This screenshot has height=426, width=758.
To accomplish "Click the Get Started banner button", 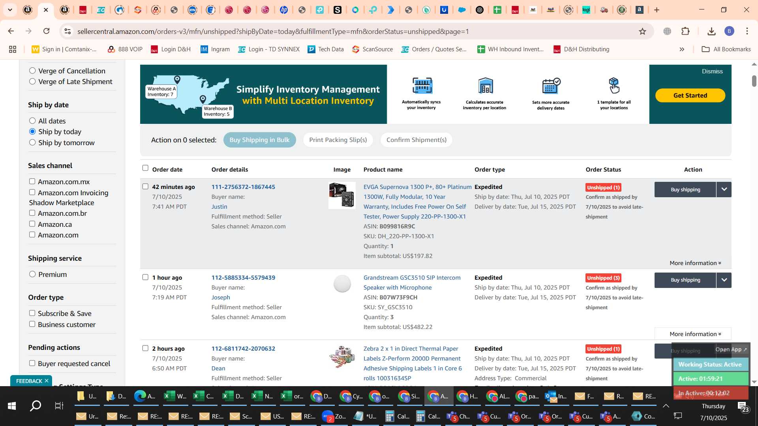I will pyautogui.click(x=690, y=95).
